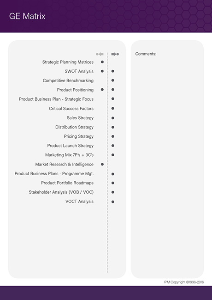Select left dot beside Strategic Planning Matrices

click(102, 62)
